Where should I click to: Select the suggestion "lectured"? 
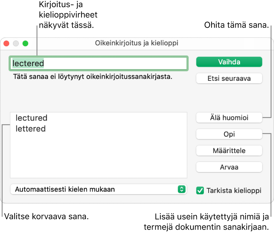31,118
